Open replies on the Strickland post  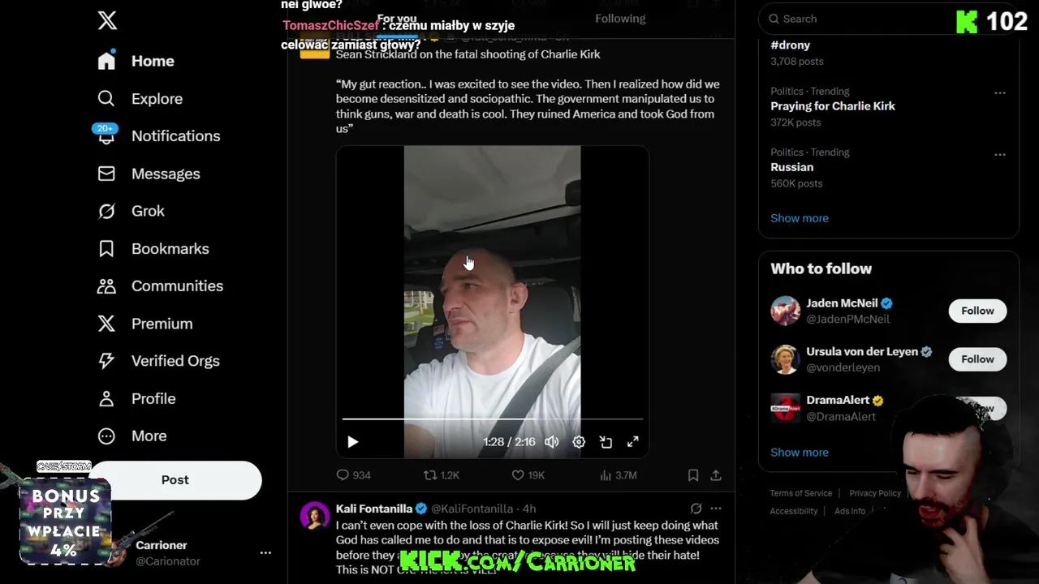353,475
